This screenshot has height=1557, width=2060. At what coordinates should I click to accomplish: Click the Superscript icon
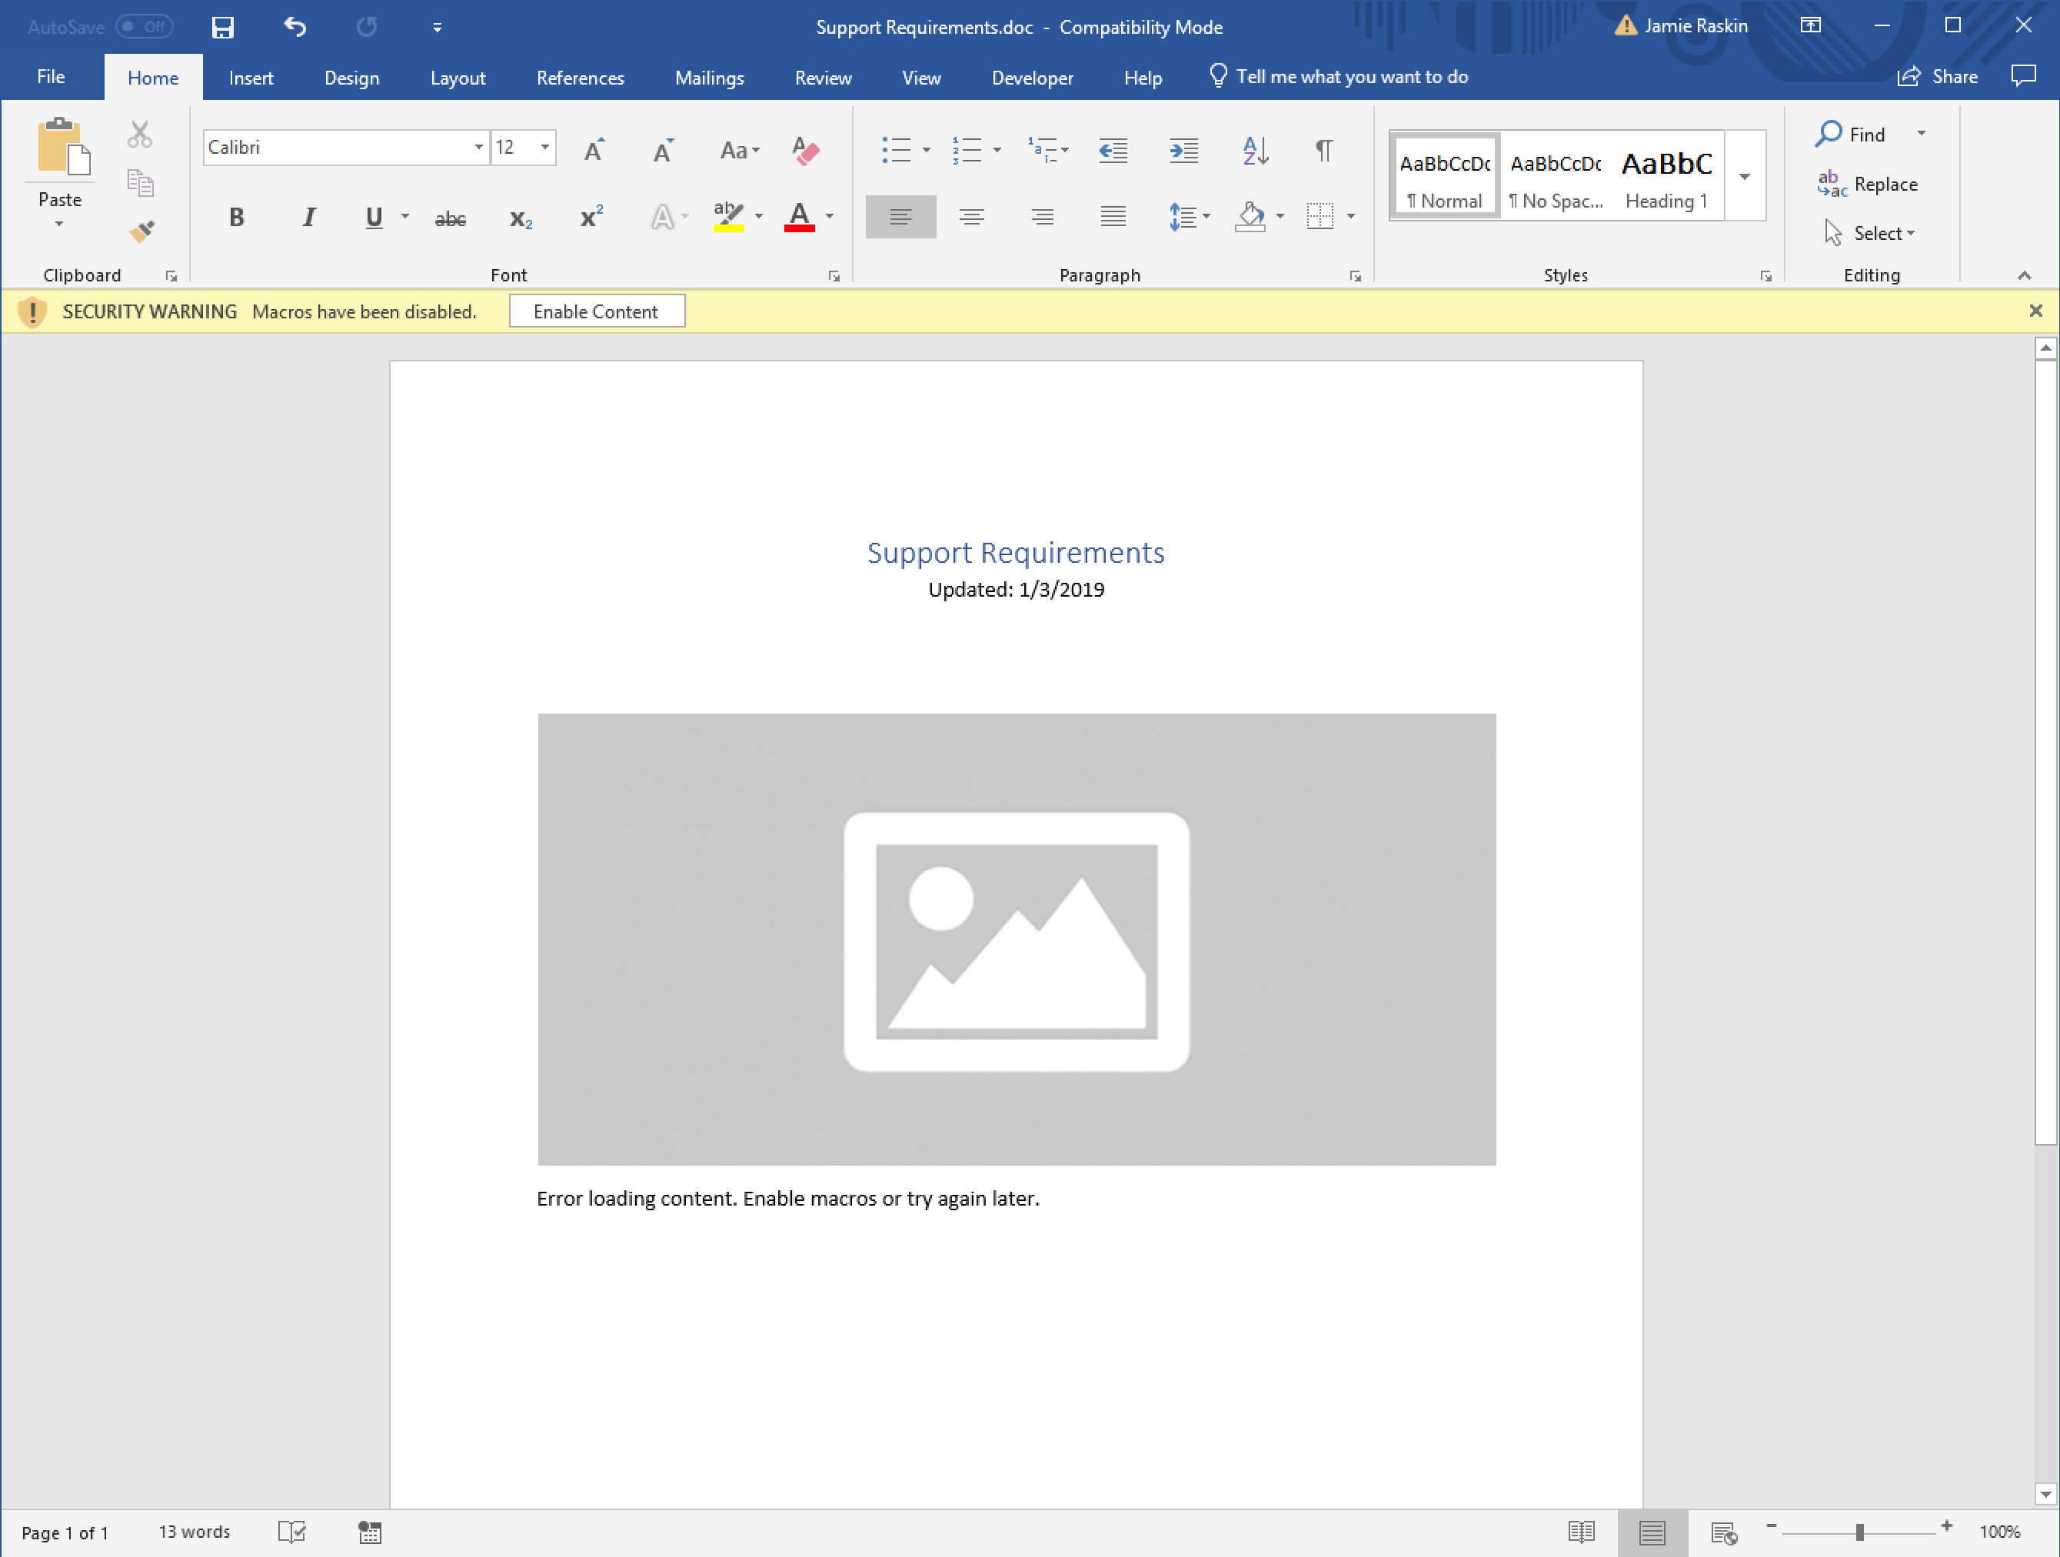[x=591, y=217]
